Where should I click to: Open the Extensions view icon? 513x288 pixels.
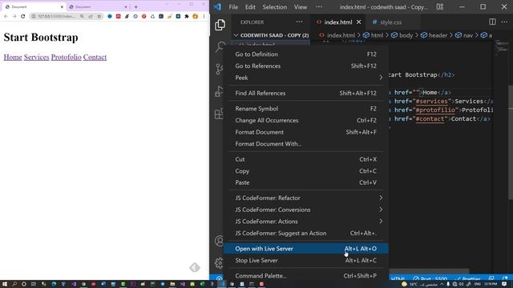click(x=219, y=114)
